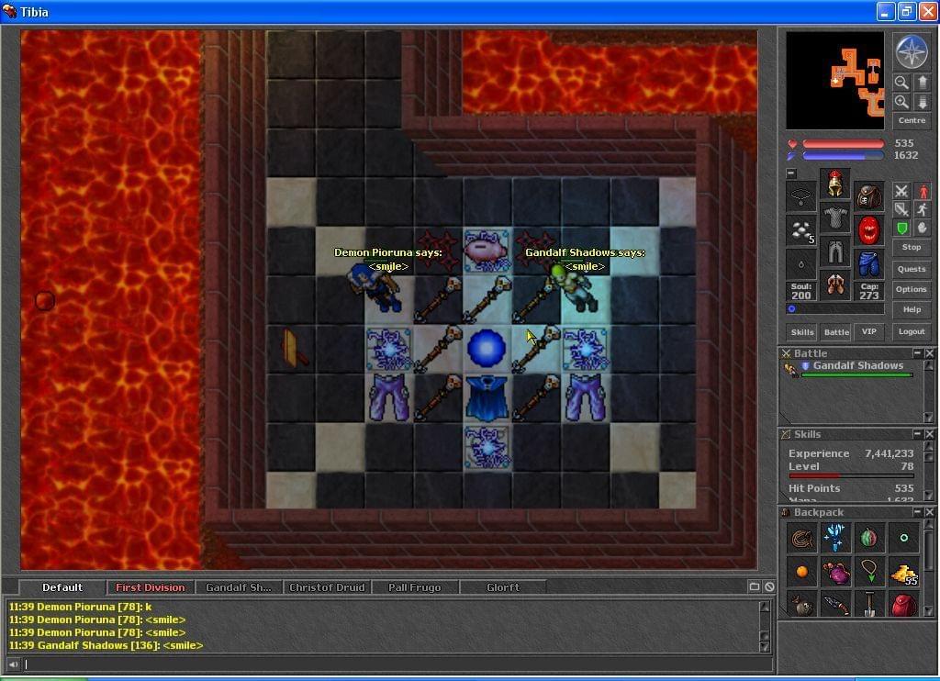The image size is (940, 681).
Task: Select the boots equipment slot
Action: [x=835, y=286]
